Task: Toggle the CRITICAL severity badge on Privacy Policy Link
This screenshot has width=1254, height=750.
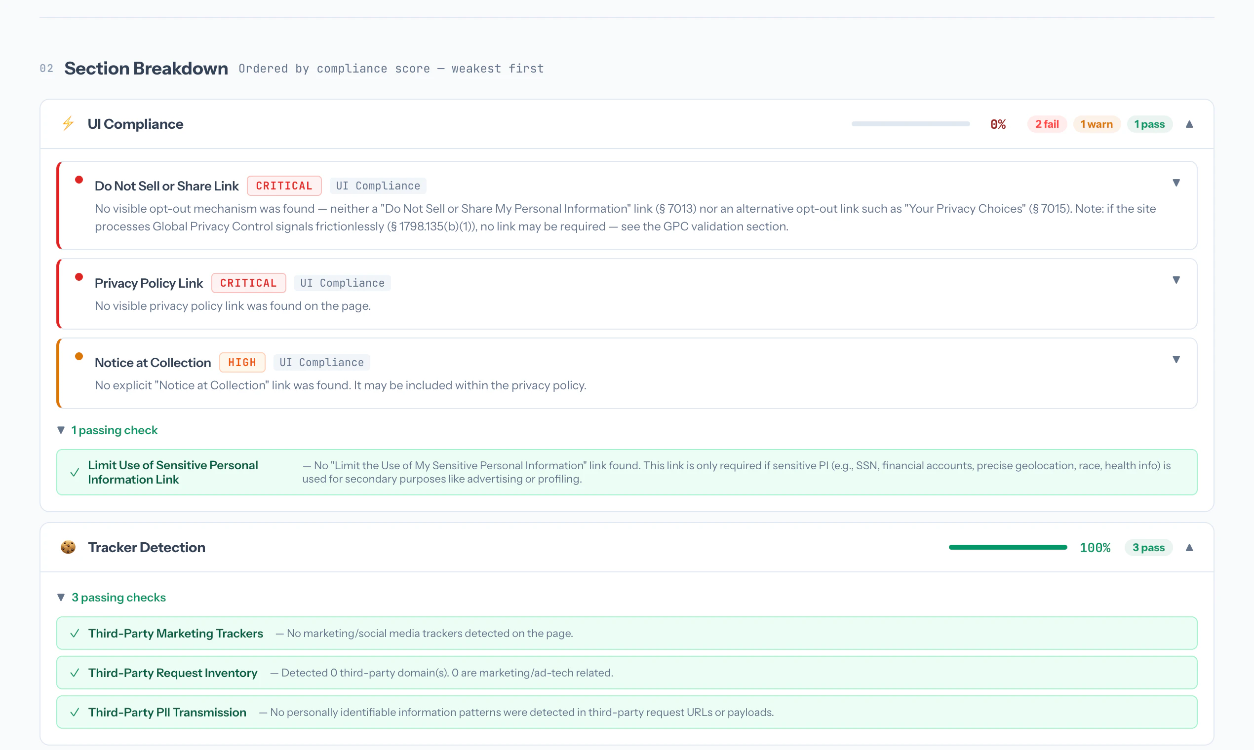Action: tap(248, 283)
